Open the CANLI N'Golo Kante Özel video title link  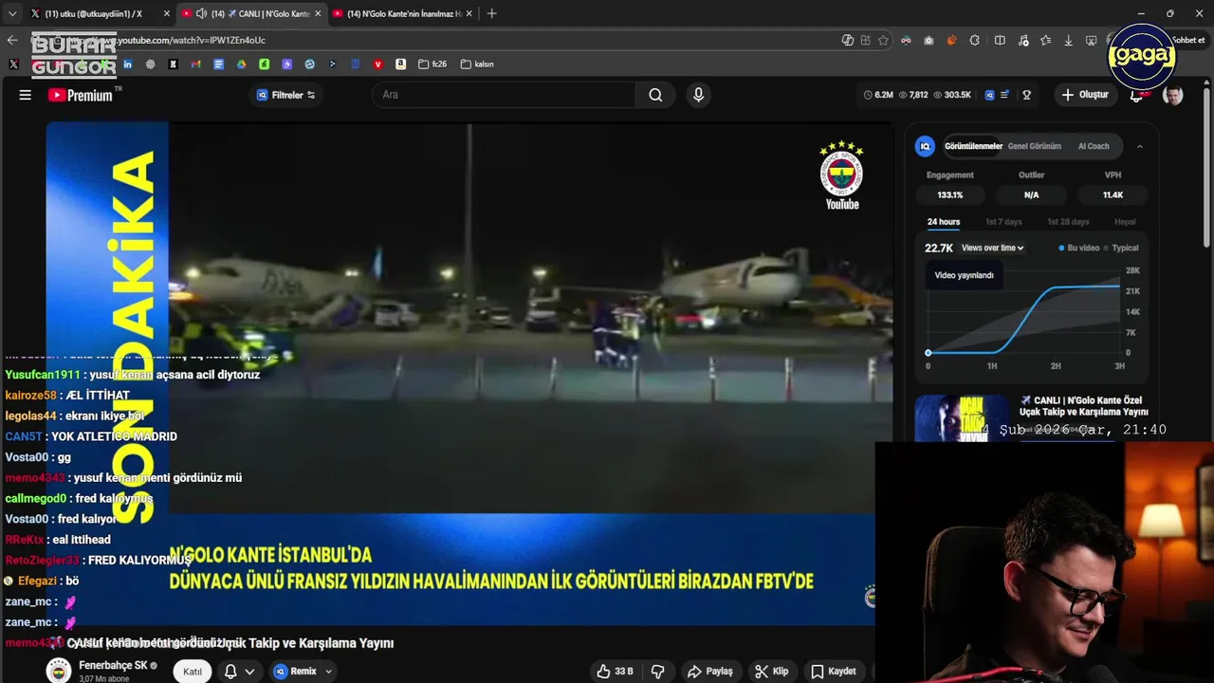(1084, 406)
